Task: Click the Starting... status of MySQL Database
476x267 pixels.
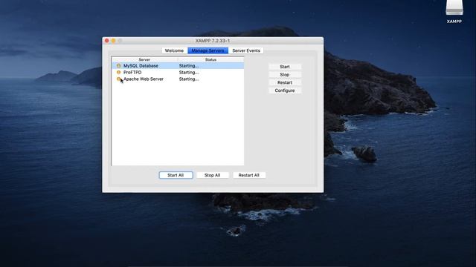Action: (189, 66)
